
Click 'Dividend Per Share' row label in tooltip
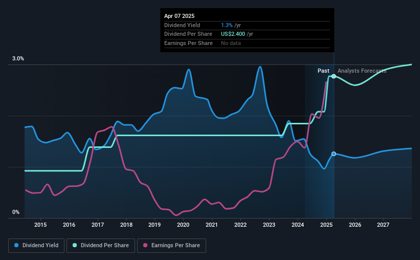[188, 34]
